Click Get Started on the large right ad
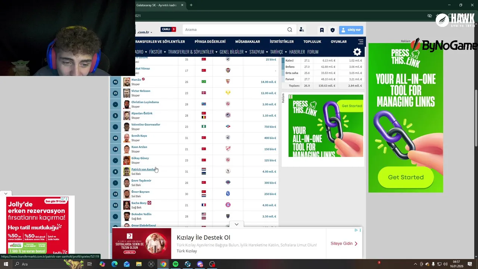 point(406,177)
